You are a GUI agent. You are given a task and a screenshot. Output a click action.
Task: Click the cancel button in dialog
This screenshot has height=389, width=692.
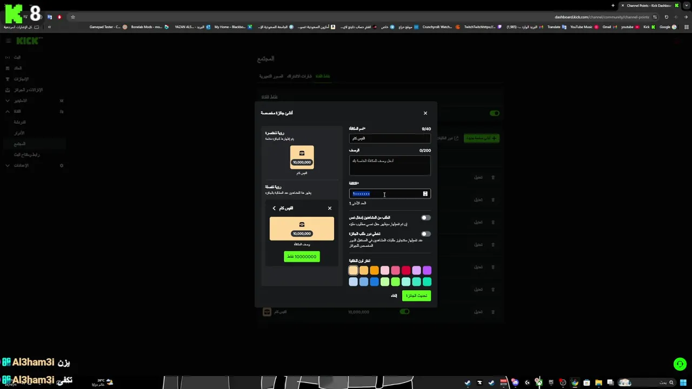coord(394,296)
